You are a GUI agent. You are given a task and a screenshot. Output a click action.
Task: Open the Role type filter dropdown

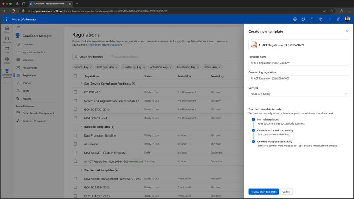(x=107, y=67)
